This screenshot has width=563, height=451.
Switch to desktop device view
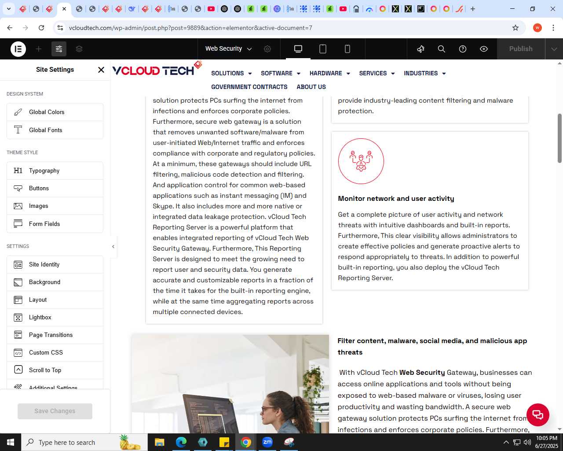point(298,49)
